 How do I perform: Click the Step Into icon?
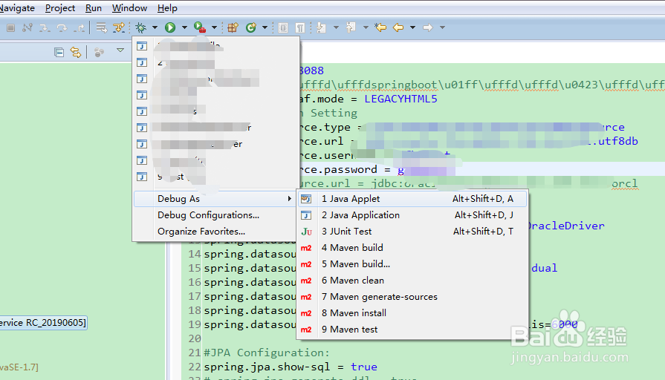coord(45,28)
